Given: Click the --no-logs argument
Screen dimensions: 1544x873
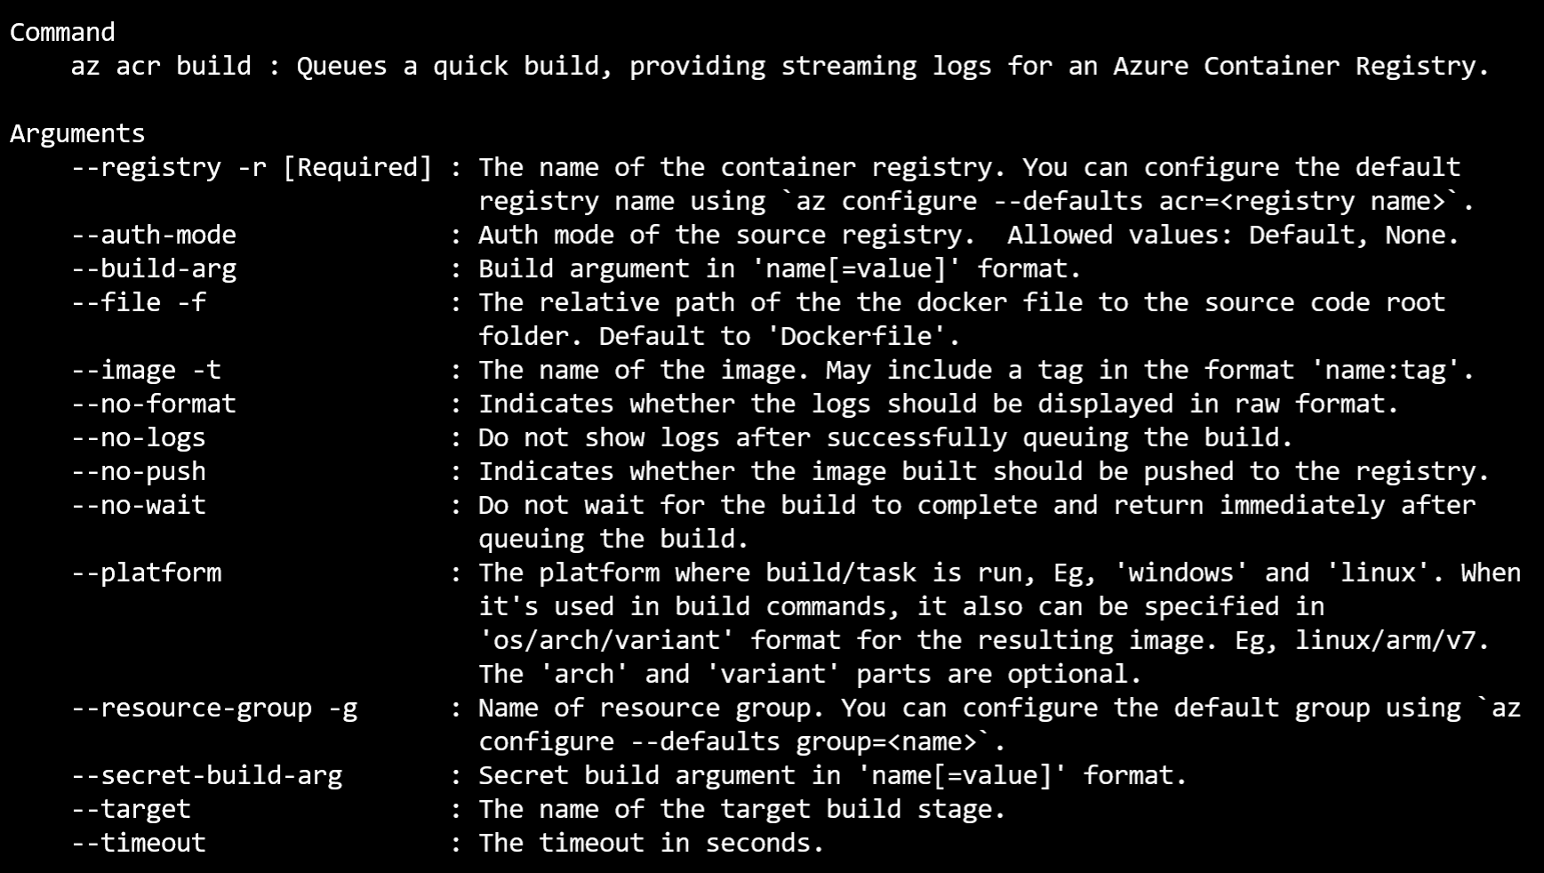Looking at the screenshot, I should point(139,438).
